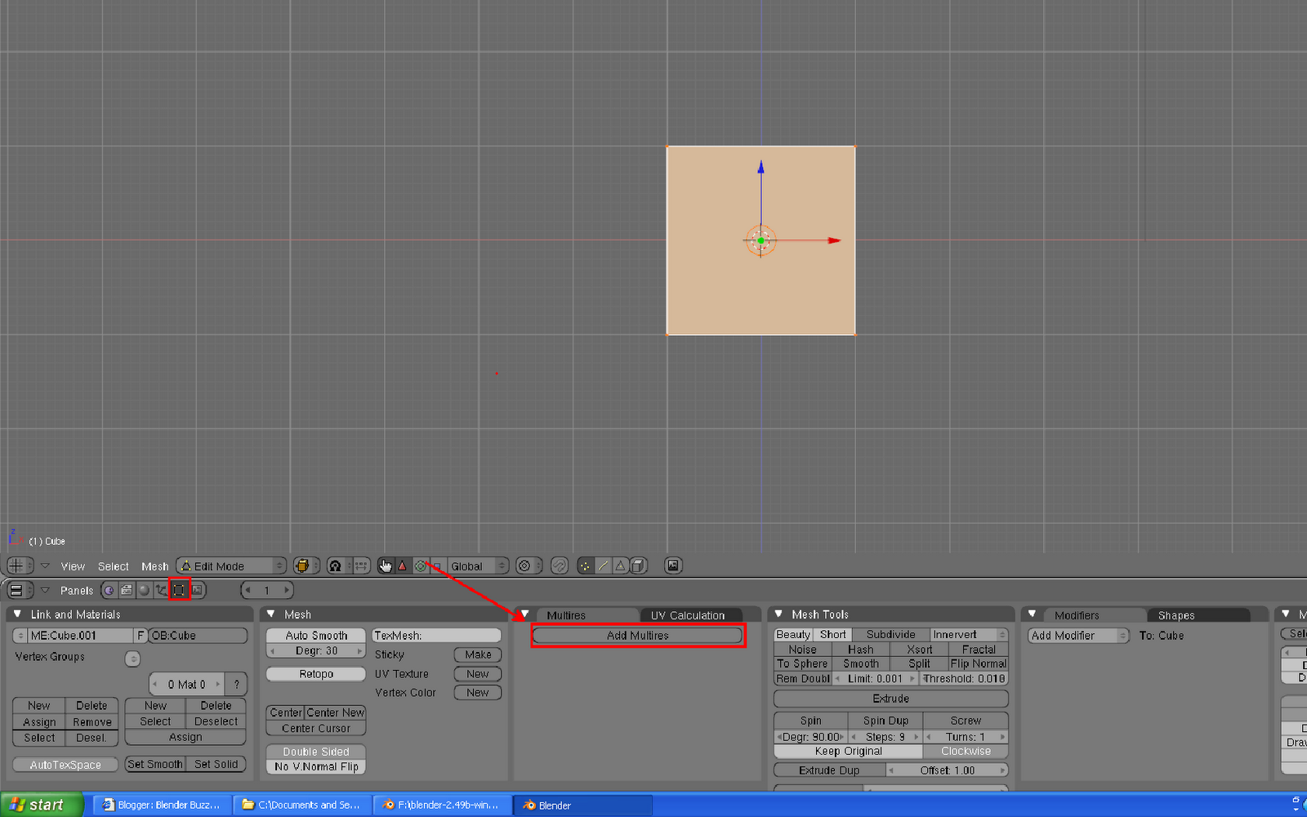Switch to face select mode
Screen dimensions: 1307x817
(x=619, y=565)
